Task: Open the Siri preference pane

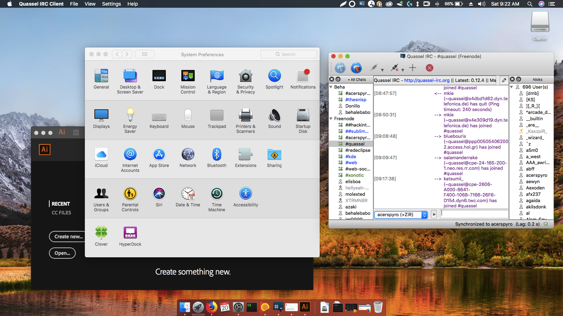Action: [x=159, y=197]
